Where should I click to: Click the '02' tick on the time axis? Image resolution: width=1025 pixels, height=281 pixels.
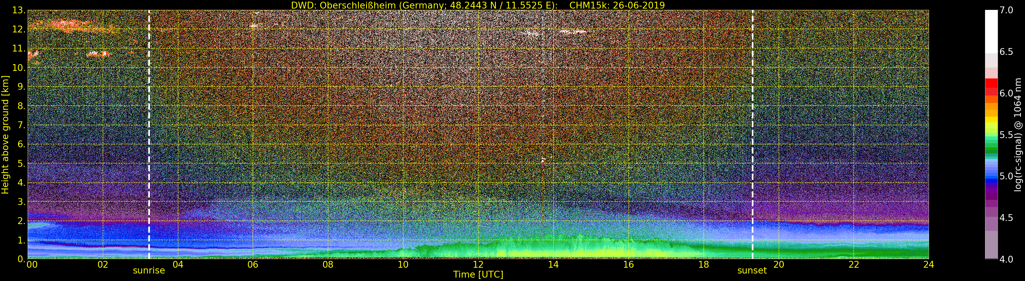[103, 265]
